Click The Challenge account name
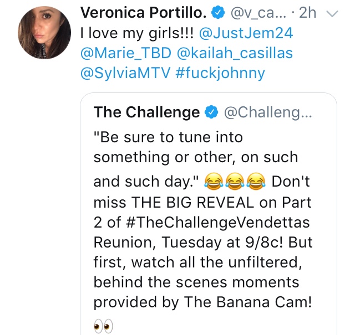This screenshot has width=355, height=335. pos(146,112)
